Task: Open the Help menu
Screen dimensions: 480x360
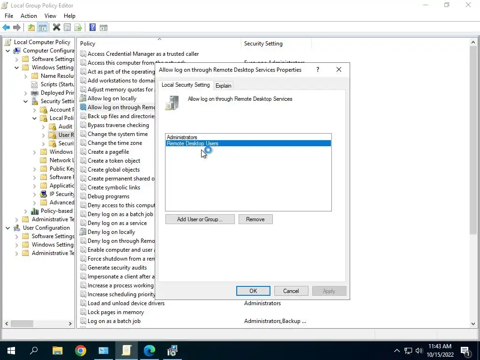Action: click(69, 16)
